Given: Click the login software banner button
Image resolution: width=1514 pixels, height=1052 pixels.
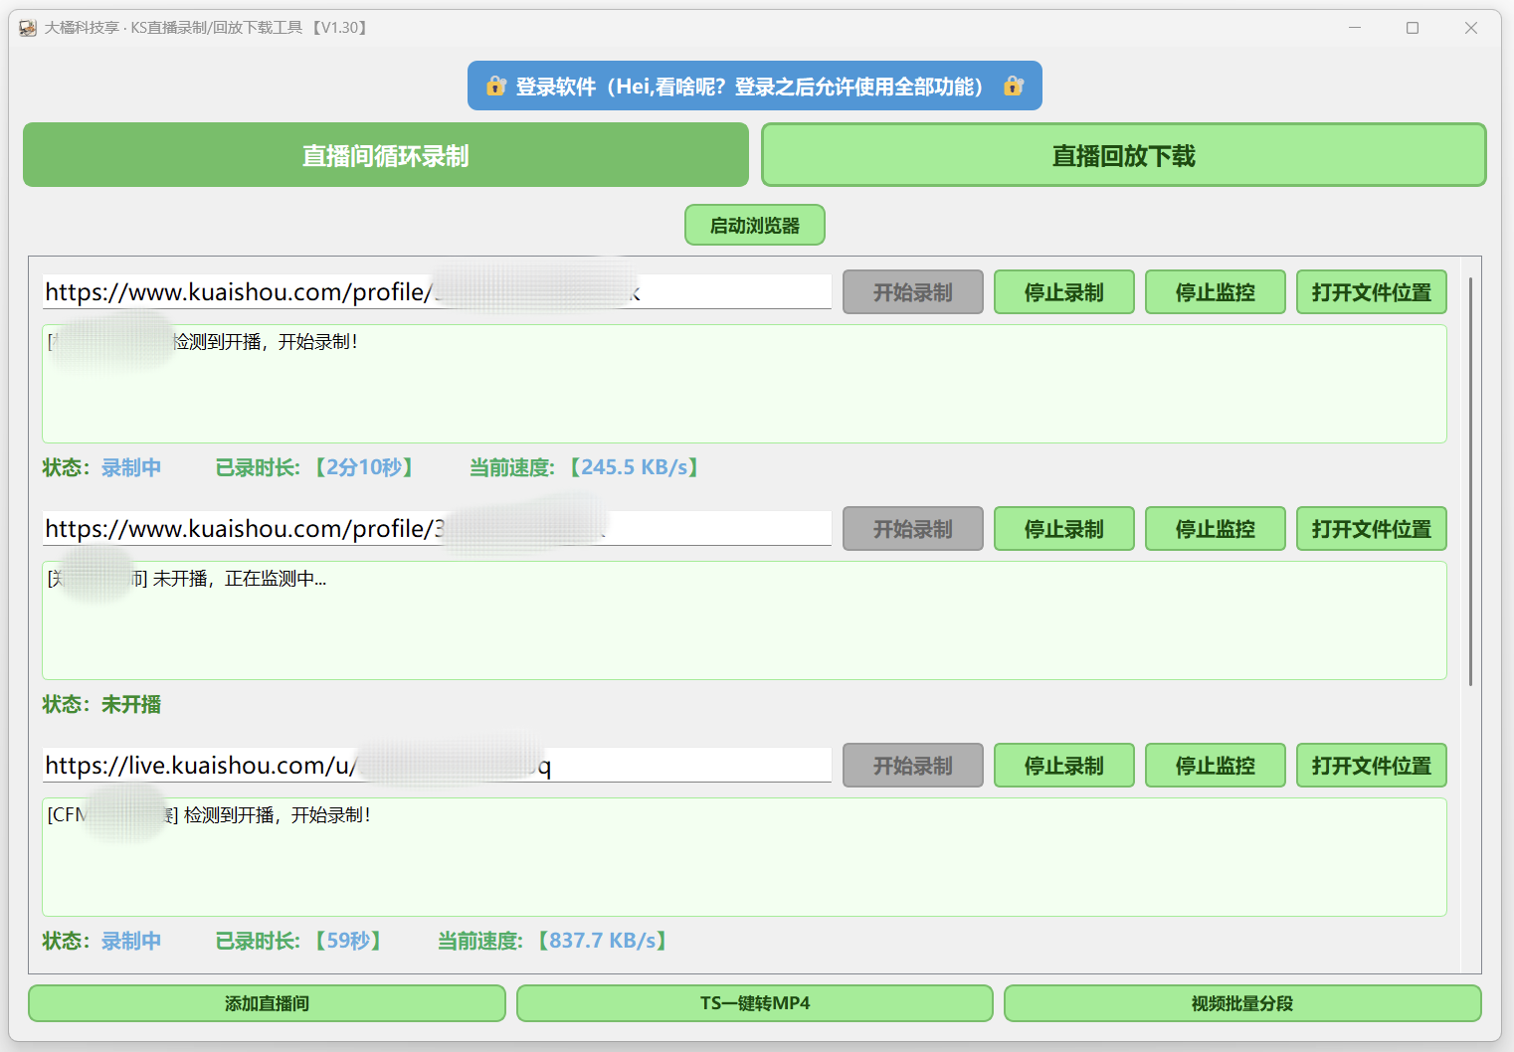Looking at the screenshot, I should coord(755,87).
